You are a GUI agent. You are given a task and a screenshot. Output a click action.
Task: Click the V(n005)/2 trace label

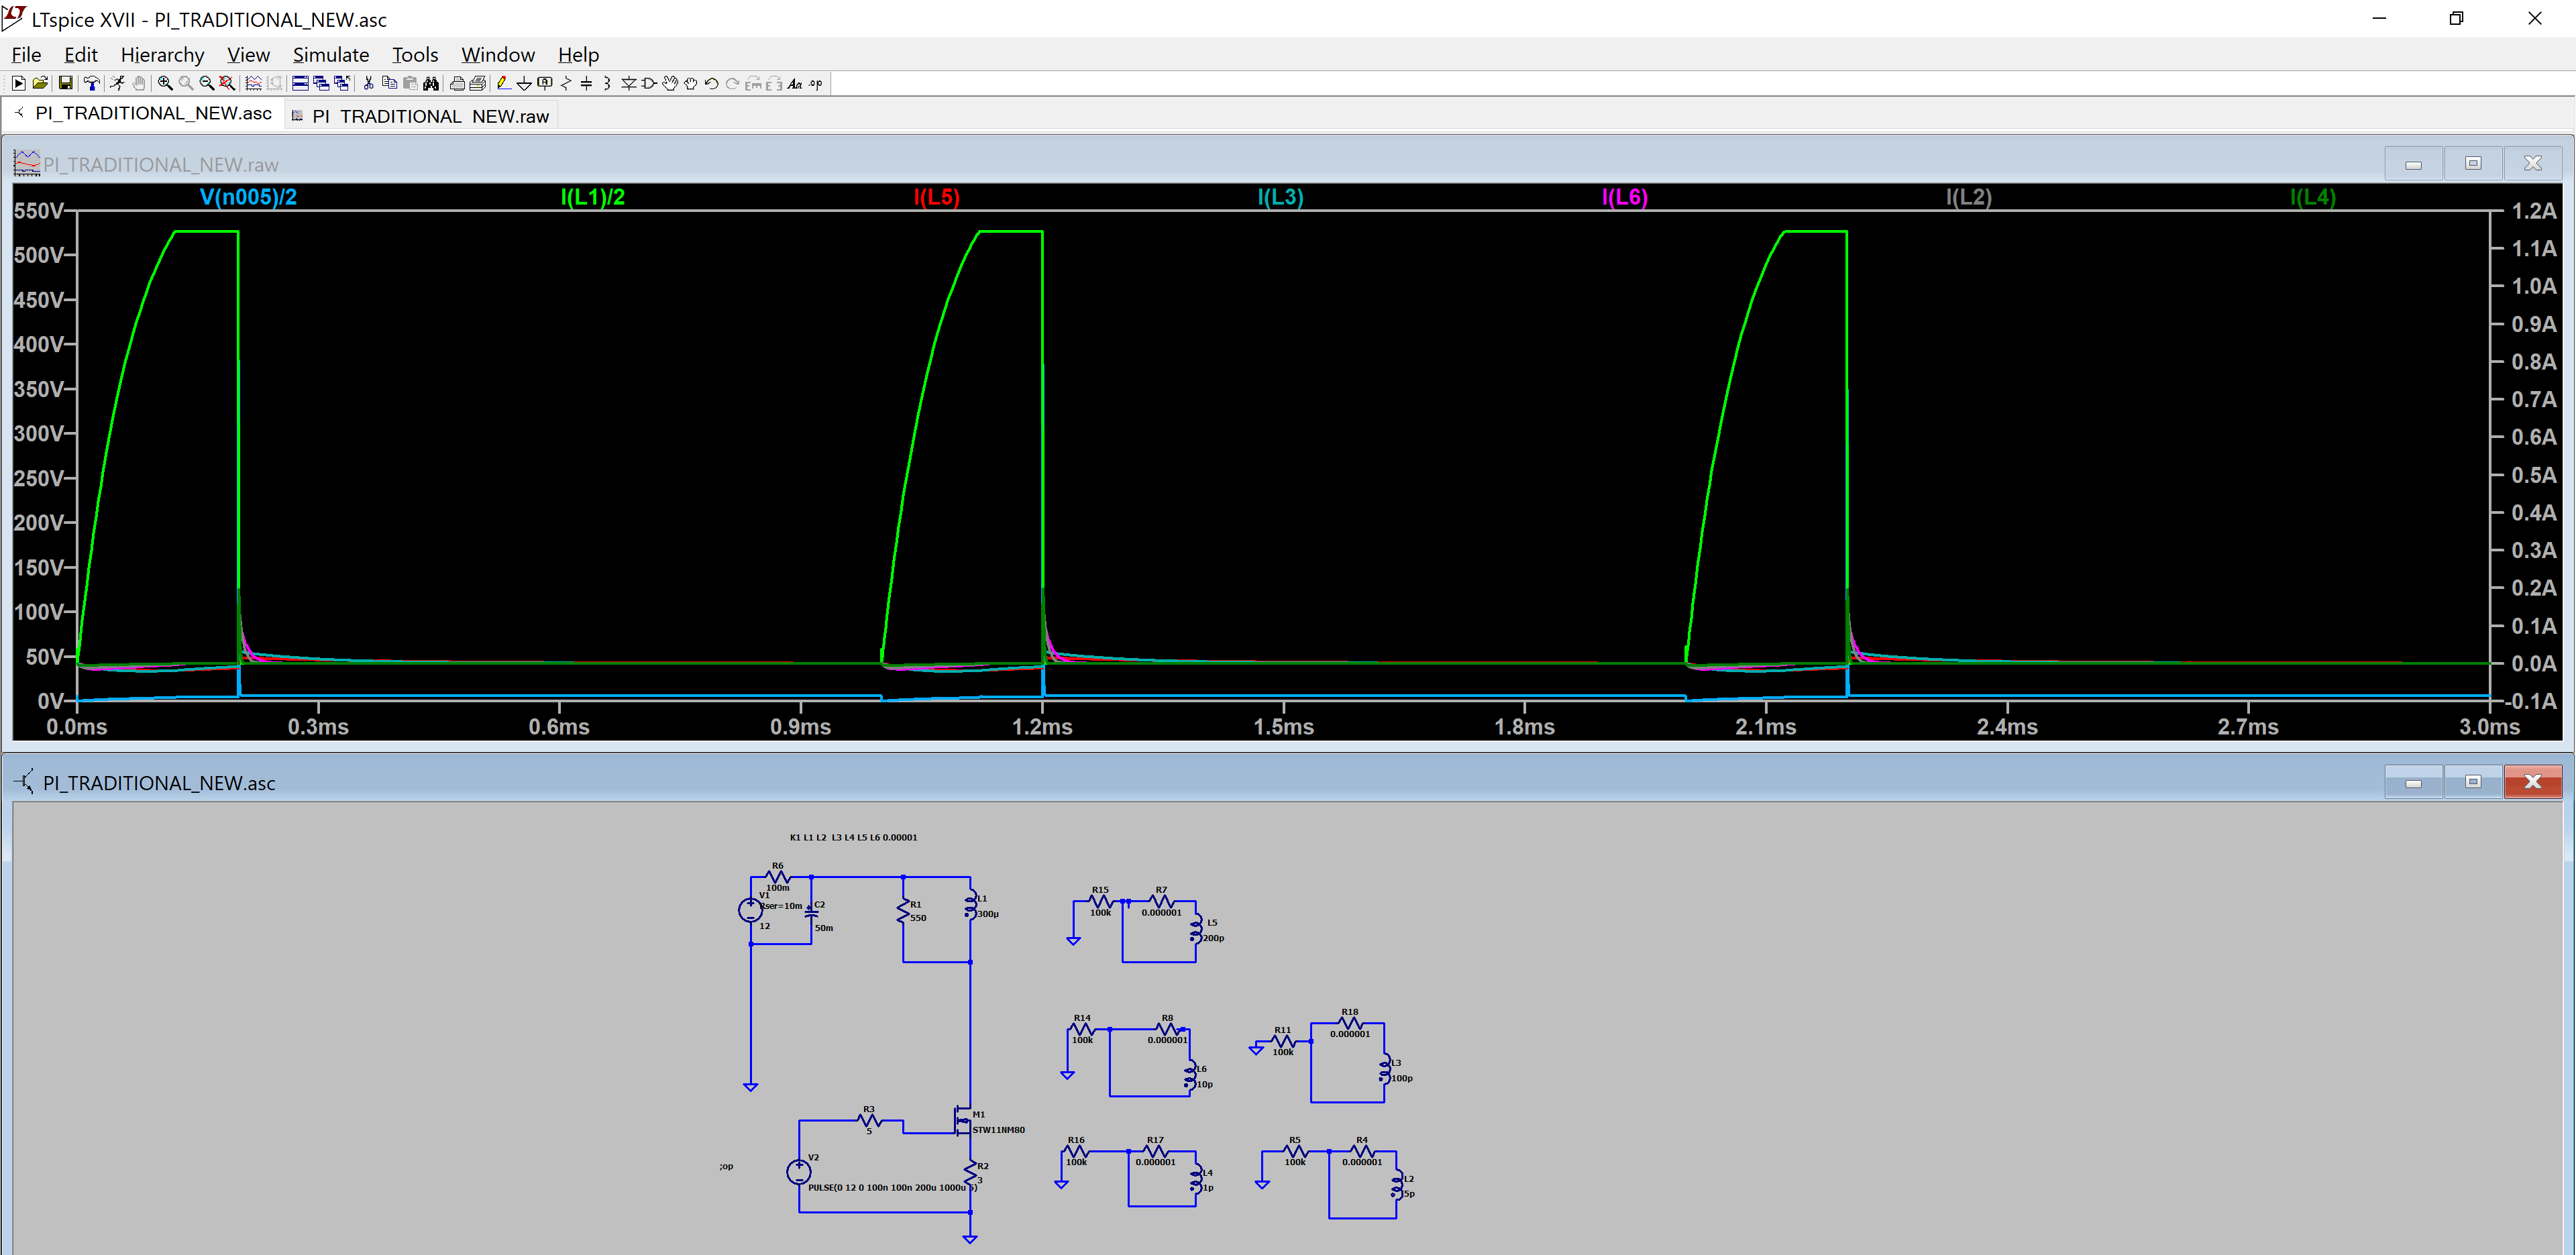pos(248,197)
